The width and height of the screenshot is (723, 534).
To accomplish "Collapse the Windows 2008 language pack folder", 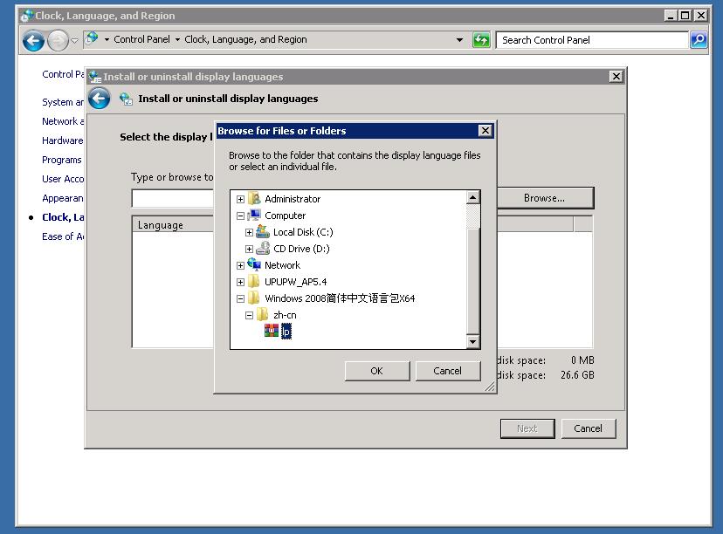I will click(x=240, y=298).
